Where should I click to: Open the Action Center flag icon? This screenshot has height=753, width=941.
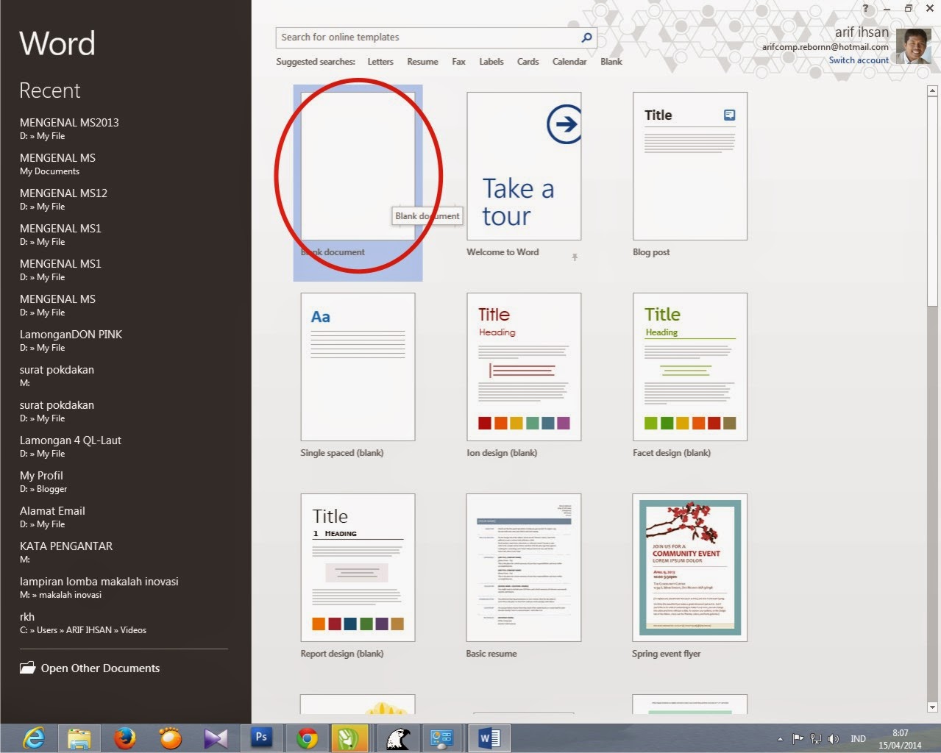[798, 739]
